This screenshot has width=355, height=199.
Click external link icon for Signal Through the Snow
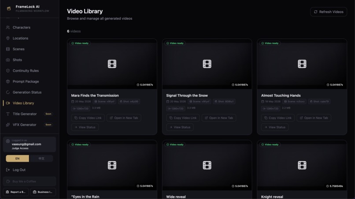[x=206, y=118]
